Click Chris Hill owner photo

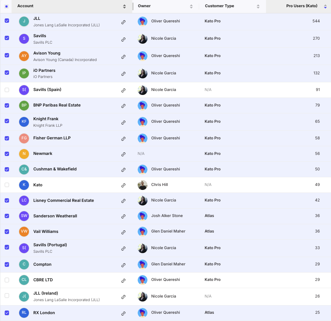(x=142, y=185)
